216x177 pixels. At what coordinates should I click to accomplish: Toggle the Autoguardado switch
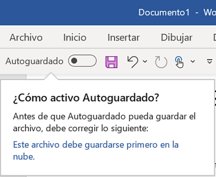coord(82,61)
